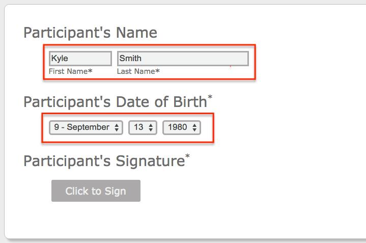Image resolution: width=366 pixels, height=243 pixels.
Task: Open the birth month dropdown showing September
Action: click(86, 127)
